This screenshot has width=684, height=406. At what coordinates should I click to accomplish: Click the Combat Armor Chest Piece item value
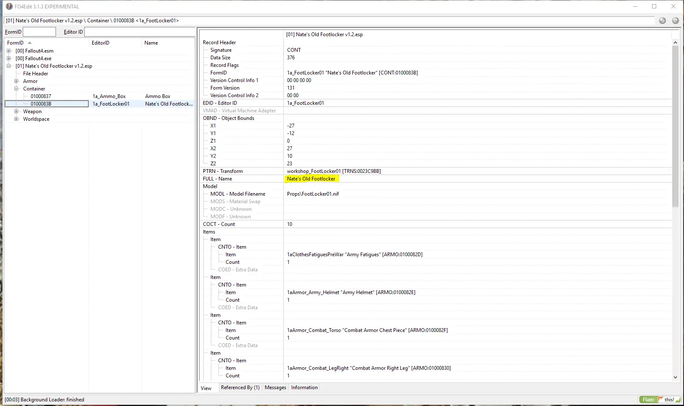tap(367, 330)
